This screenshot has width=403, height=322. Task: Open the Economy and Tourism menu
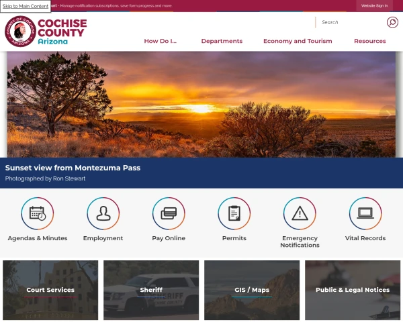[298, 41]
